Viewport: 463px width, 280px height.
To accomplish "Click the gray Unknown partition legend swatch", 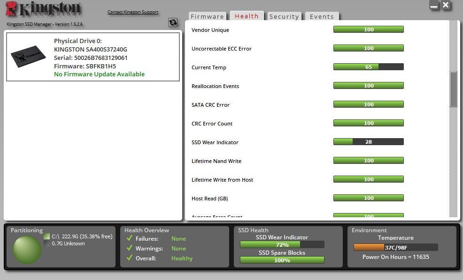I will (x=46, y=243).
